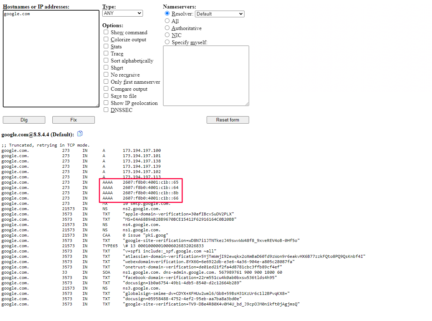Select the NS value ns3.google.com.
Viewport: 432px width, 321px height.
[142, 288]
